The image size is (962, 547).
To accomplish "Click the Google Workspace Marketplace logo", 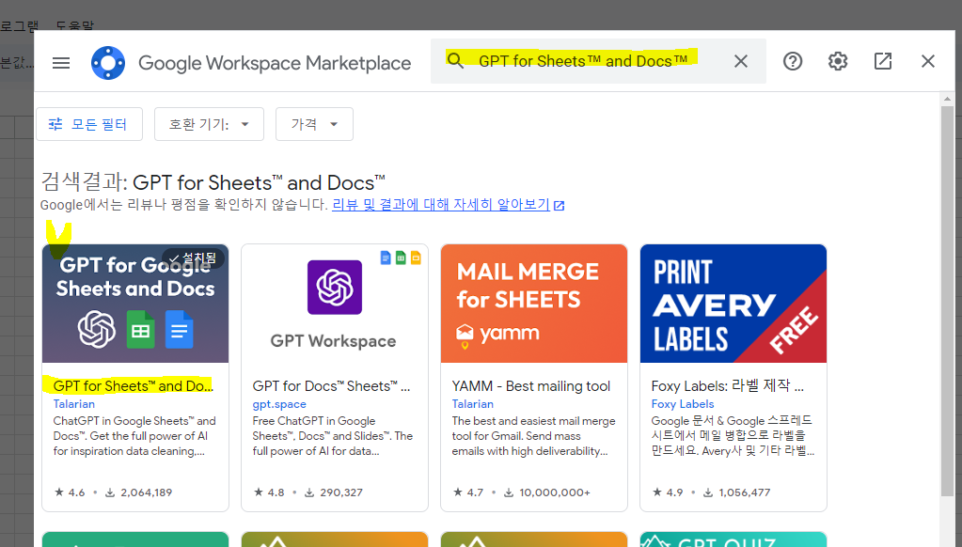I will pyautogui.click(x=108, y=63).
